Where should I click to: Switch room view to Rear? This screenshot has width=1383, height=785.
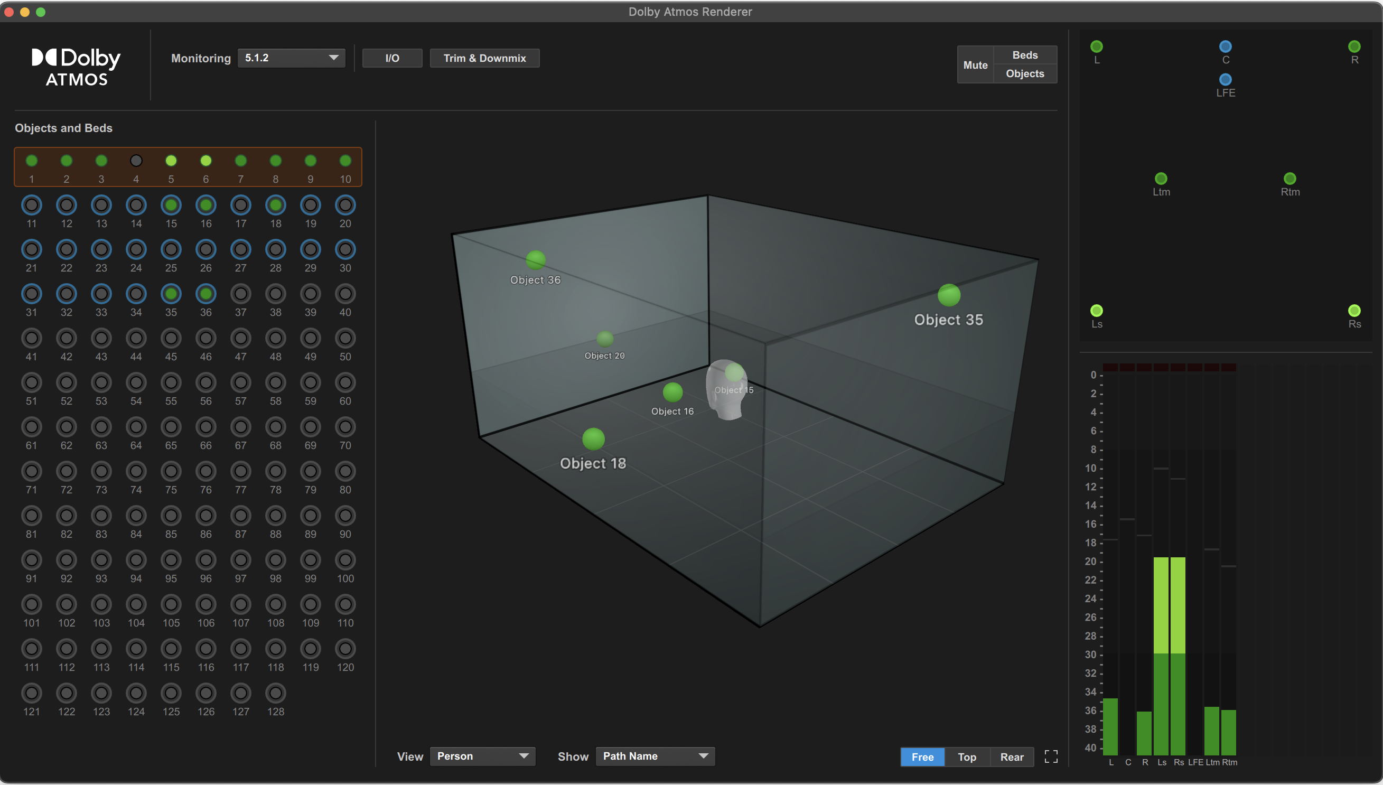coord(1012,757)
